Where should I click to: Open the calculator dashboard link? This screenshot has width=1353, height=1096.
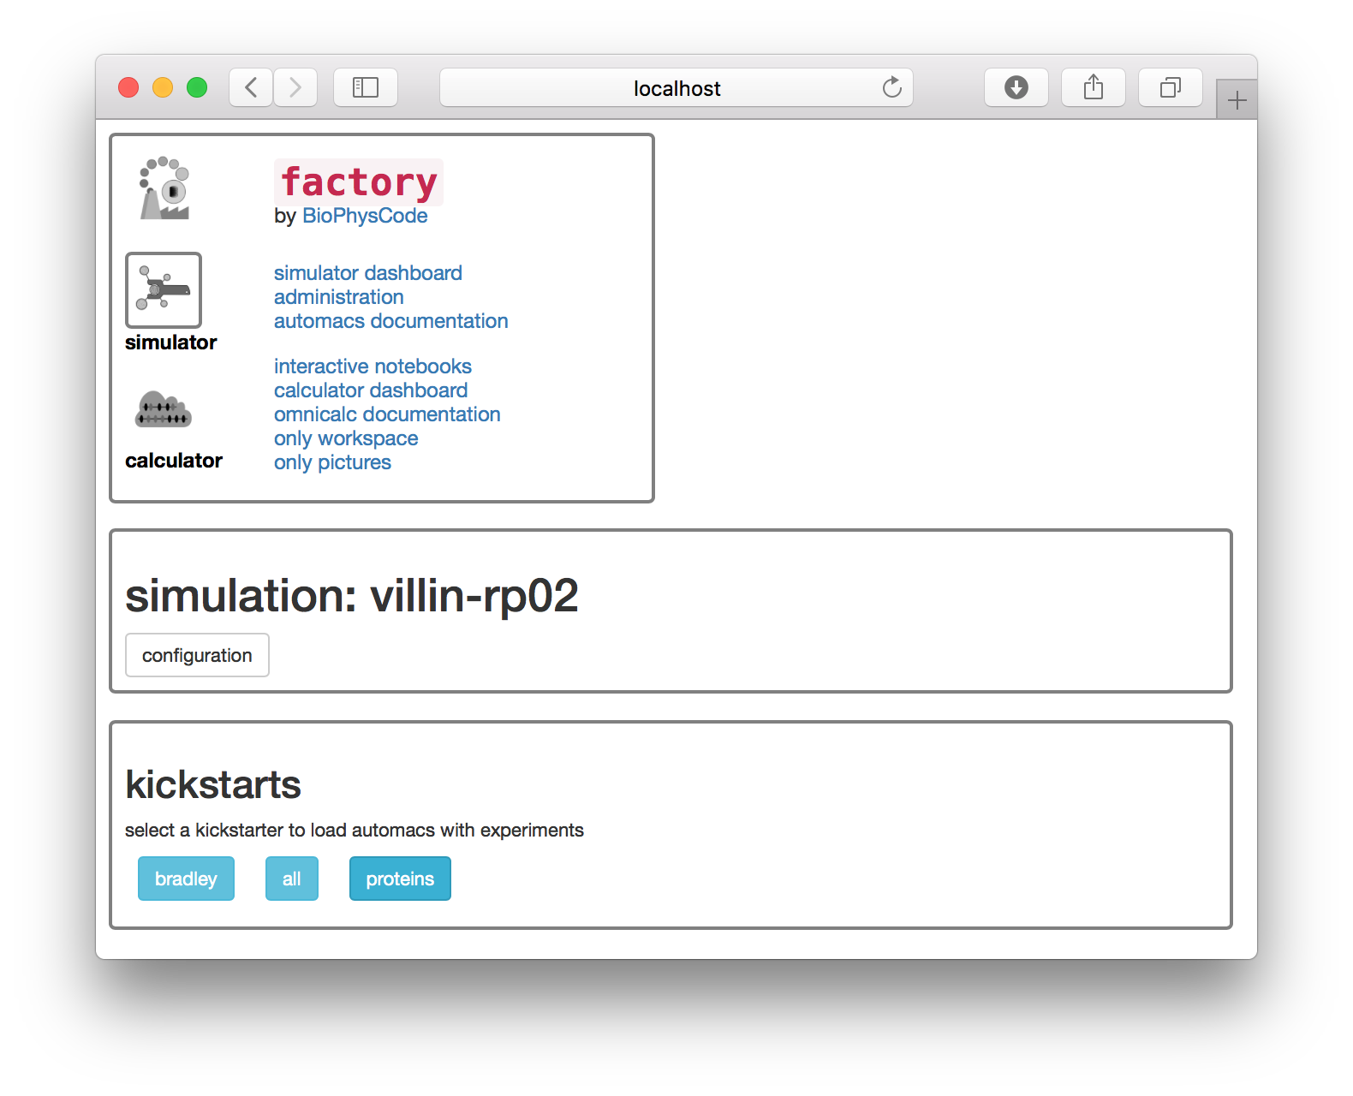[x=371, y=390]
